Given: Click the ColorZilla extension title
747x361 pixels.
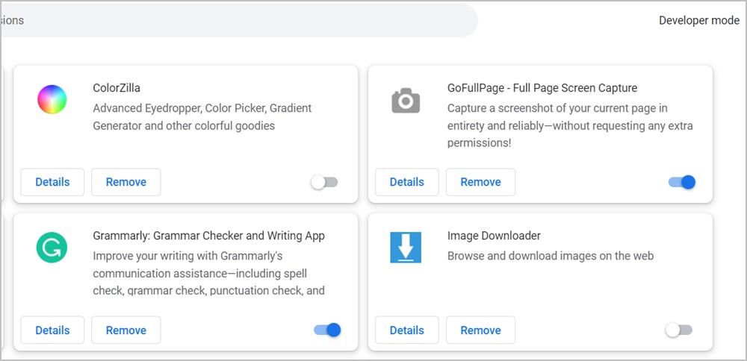Looking at the screenshot, I should point(117,88).
